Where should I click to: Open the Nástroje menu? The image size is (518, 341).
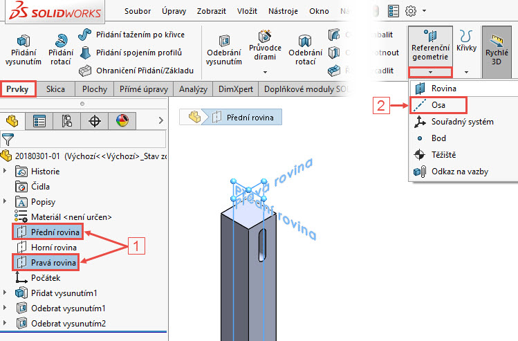point(283,11)
